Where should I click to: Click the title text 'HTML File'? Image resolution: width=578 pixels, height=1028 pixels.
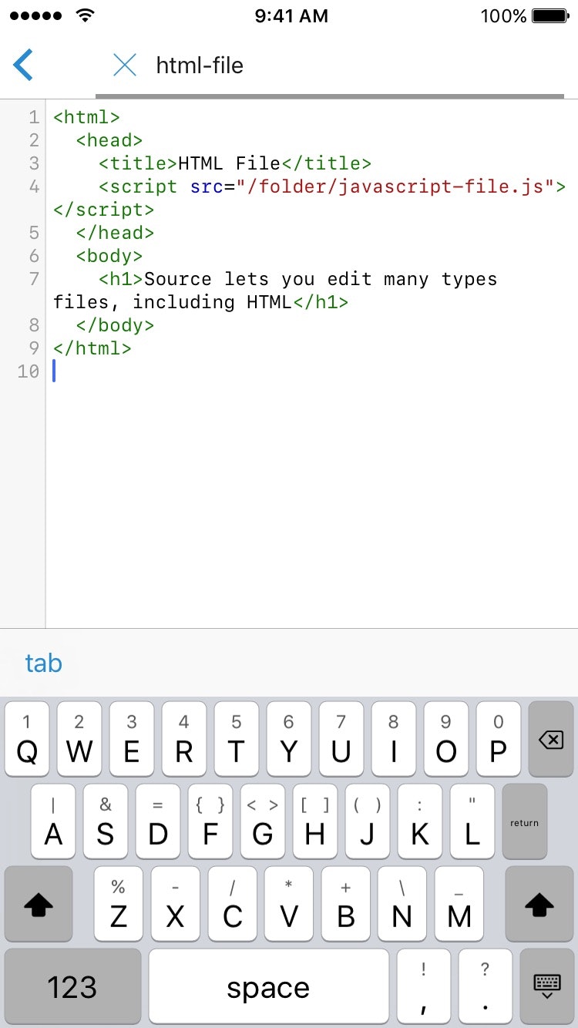(230, 163)
